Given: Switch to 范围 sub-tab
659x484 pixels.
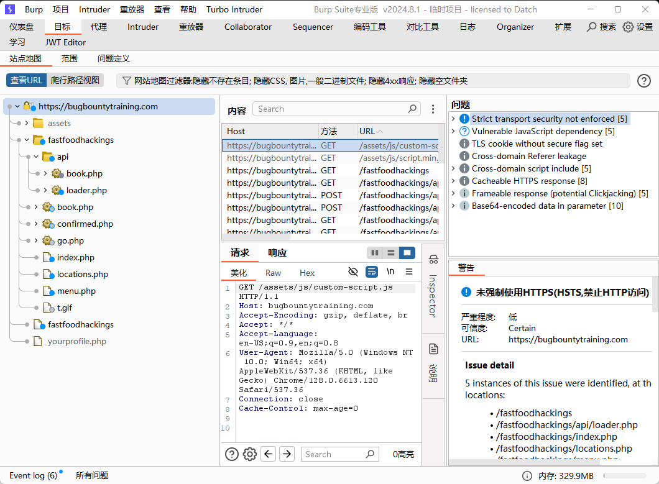Looking at the screenshot, I should 70,58.
